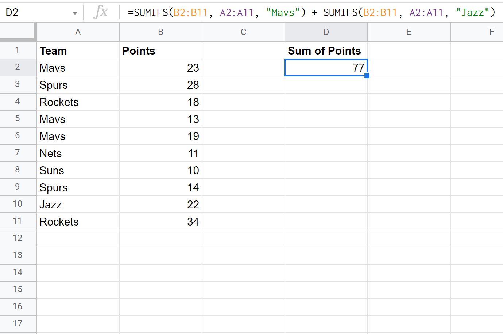This screenshot has width=503, height=334.
Task: Click the Name box showing D2
Action: (36, 13)
